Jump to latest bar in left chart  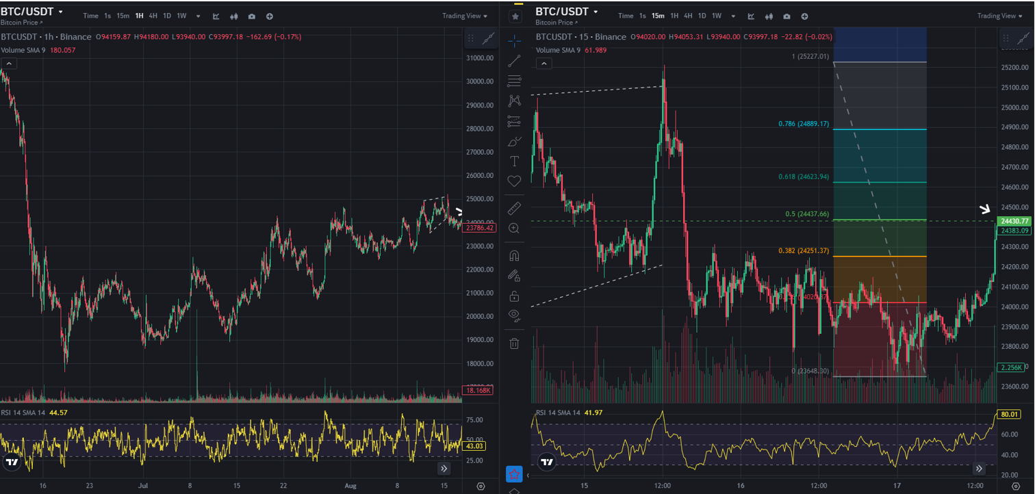(444, 469)
